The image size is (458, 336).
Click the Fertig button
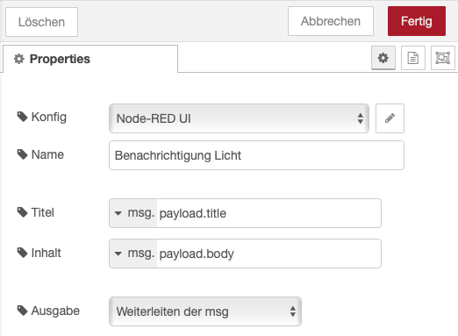point(417,21)
